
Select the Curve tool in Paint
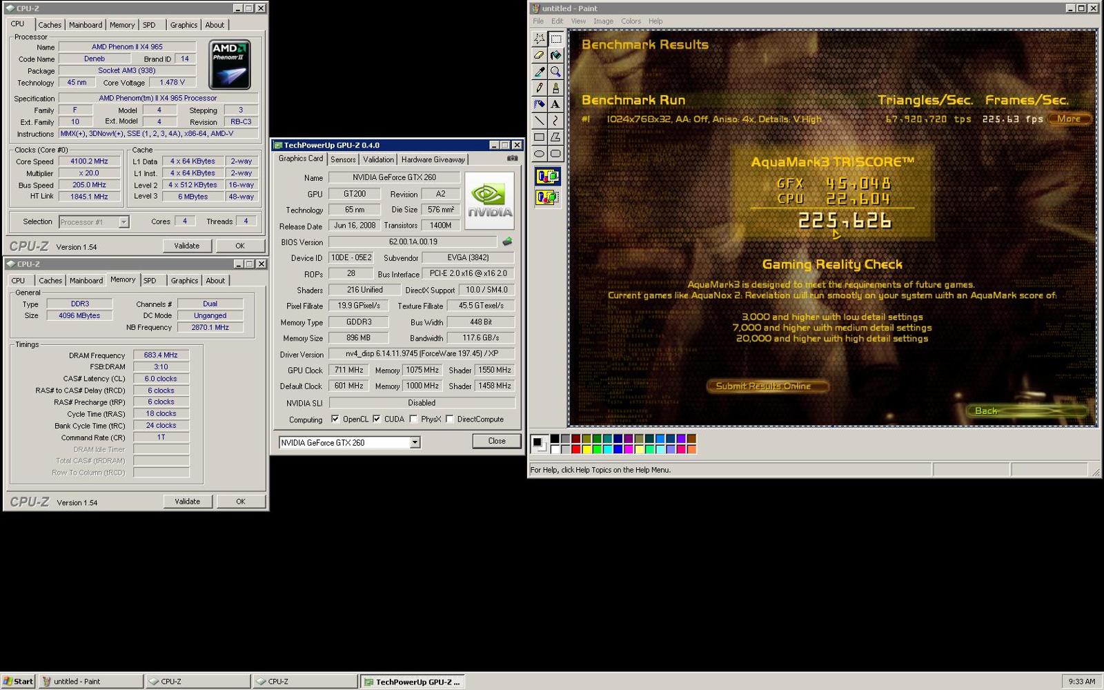(555, 121)
